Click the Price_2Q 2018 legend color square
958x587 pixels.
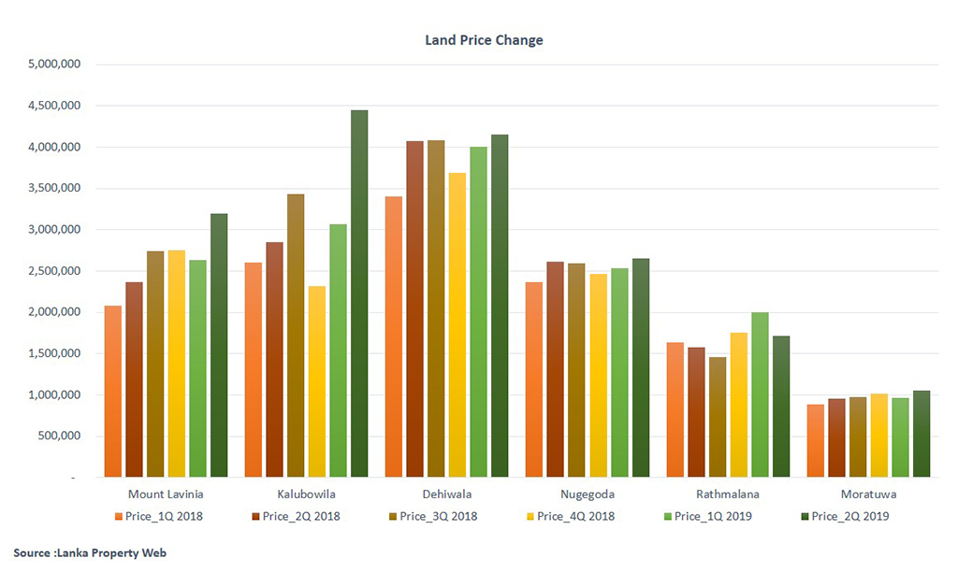point(255,516)
